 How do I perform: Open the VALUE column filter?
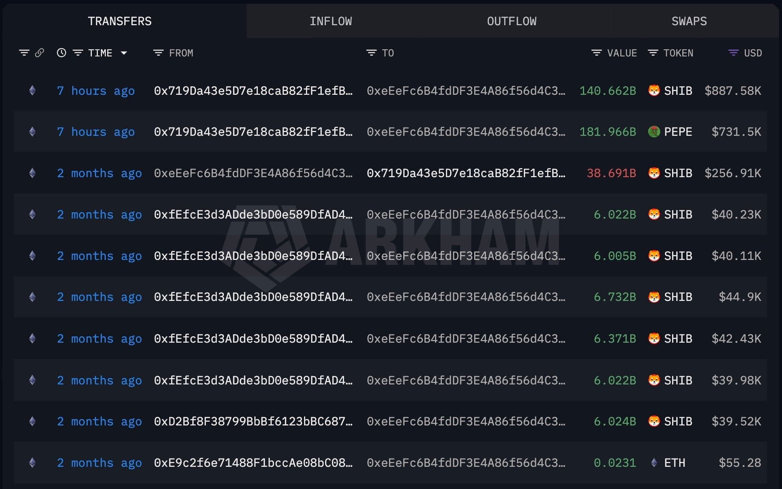point(596,53)
